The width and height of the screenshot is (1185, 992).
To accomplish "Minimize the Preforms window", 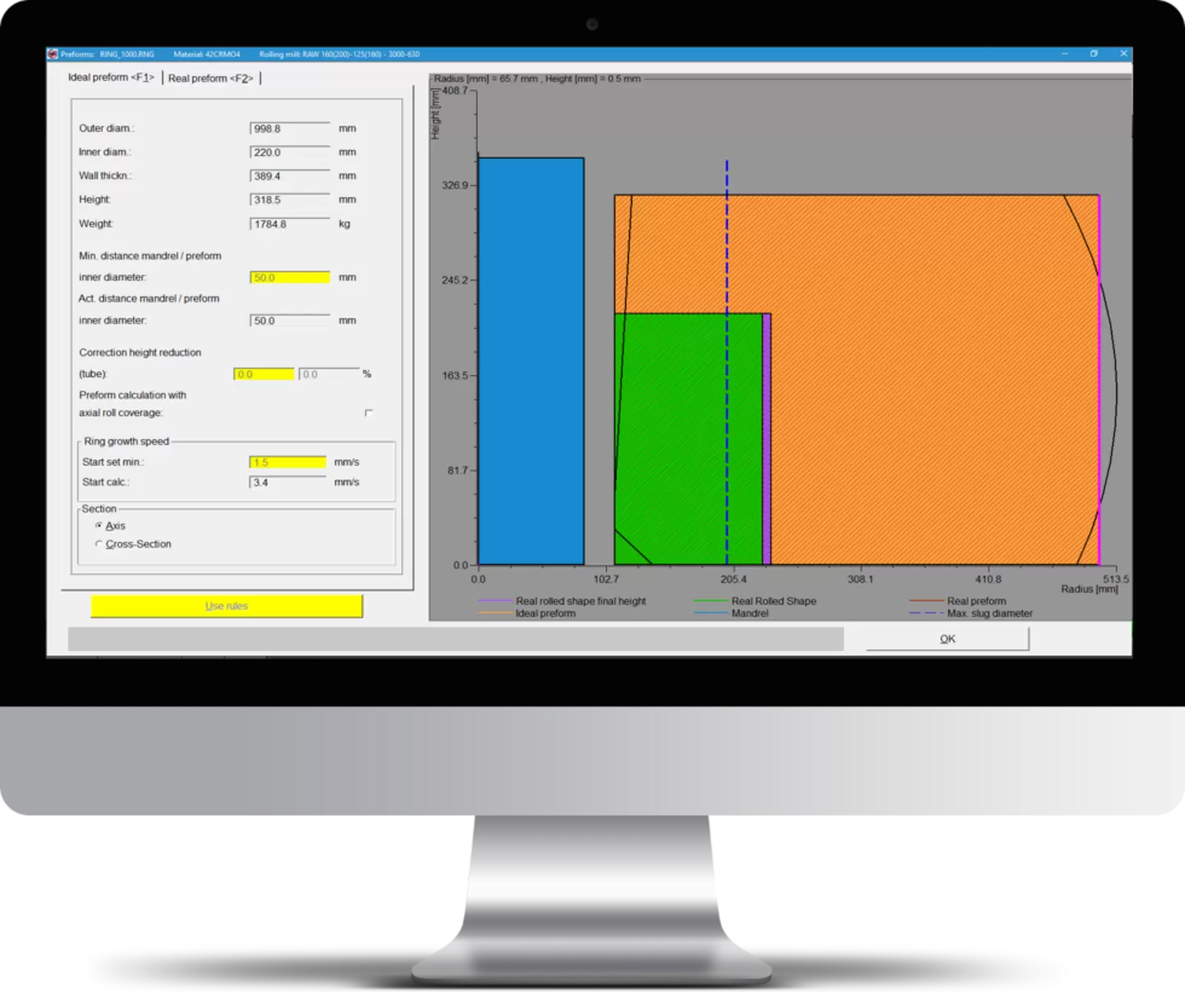I will tap(1065, 54).
